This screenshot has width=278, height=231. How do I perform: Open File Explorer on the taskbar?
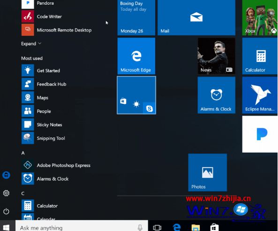196,228
